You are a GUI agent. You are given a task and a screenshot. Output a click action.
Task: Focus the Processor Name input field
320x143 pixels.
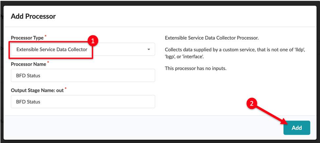pyautogui.click(x=83, y=75)
